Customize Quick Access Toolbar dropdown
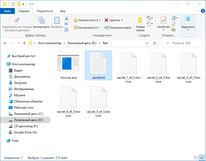Viewport: 206px width, 161px height. pos(23,4)
